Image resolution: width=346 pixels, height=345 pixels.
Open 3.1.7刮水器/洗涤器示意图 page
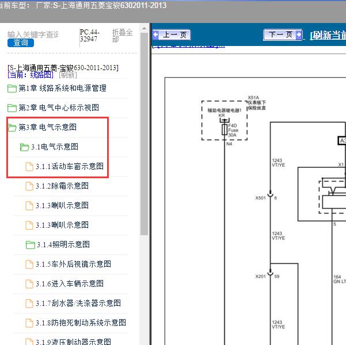pyautogui.click(x=78, y=303)
